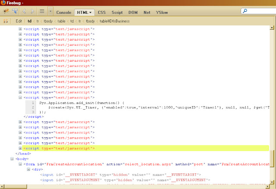
Task: Click the Edit button
Action: (19, 21)
